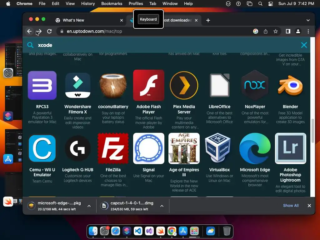Open the History menu
Screen dimensions: 320x240
[88, 3]
